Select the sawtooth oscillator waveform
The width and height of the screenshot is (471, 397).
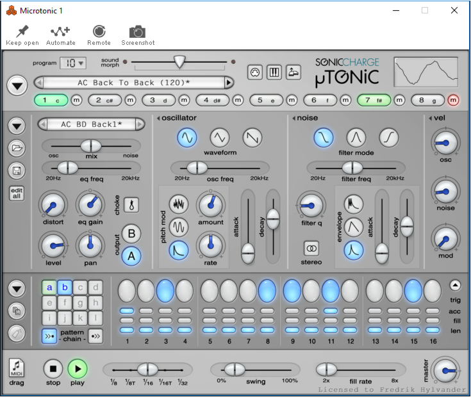[252, 137]
